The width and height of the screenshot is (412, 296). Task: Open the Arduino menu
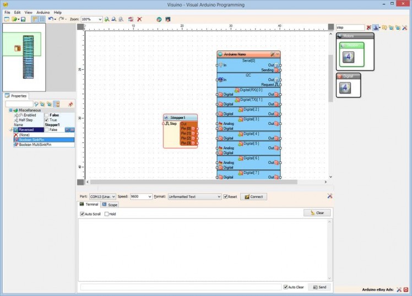[43, 12]
